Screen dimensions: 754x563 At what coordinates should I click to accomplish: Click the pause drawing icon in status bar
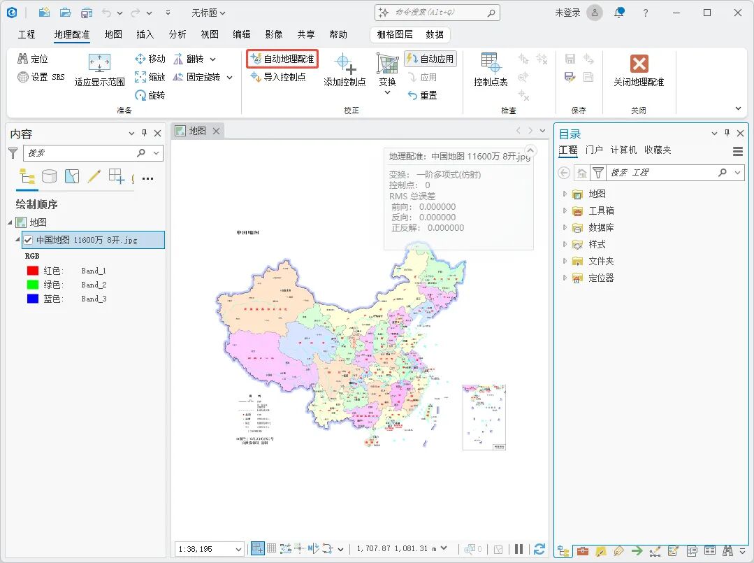point(519,548)
